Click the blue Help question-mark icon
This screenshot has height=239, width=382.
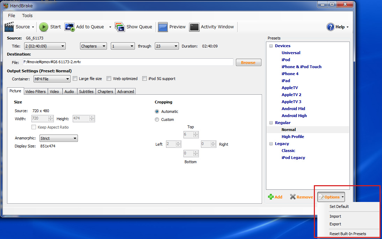(x=330, y=27)
